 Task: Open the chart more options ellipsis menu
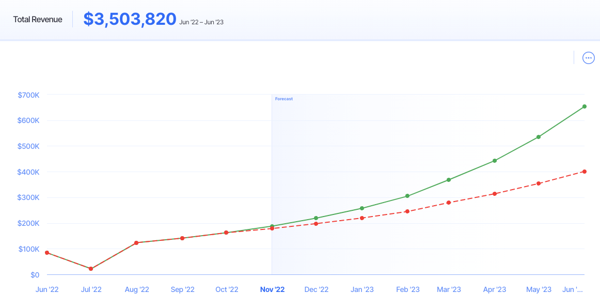(x=588, y=58)
